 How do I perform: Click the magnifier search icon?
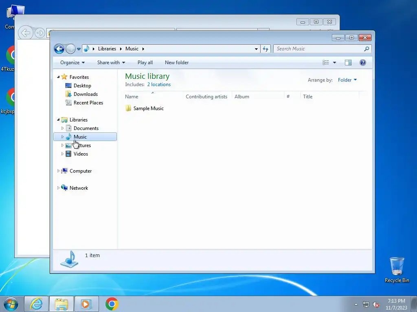point(367,49)
